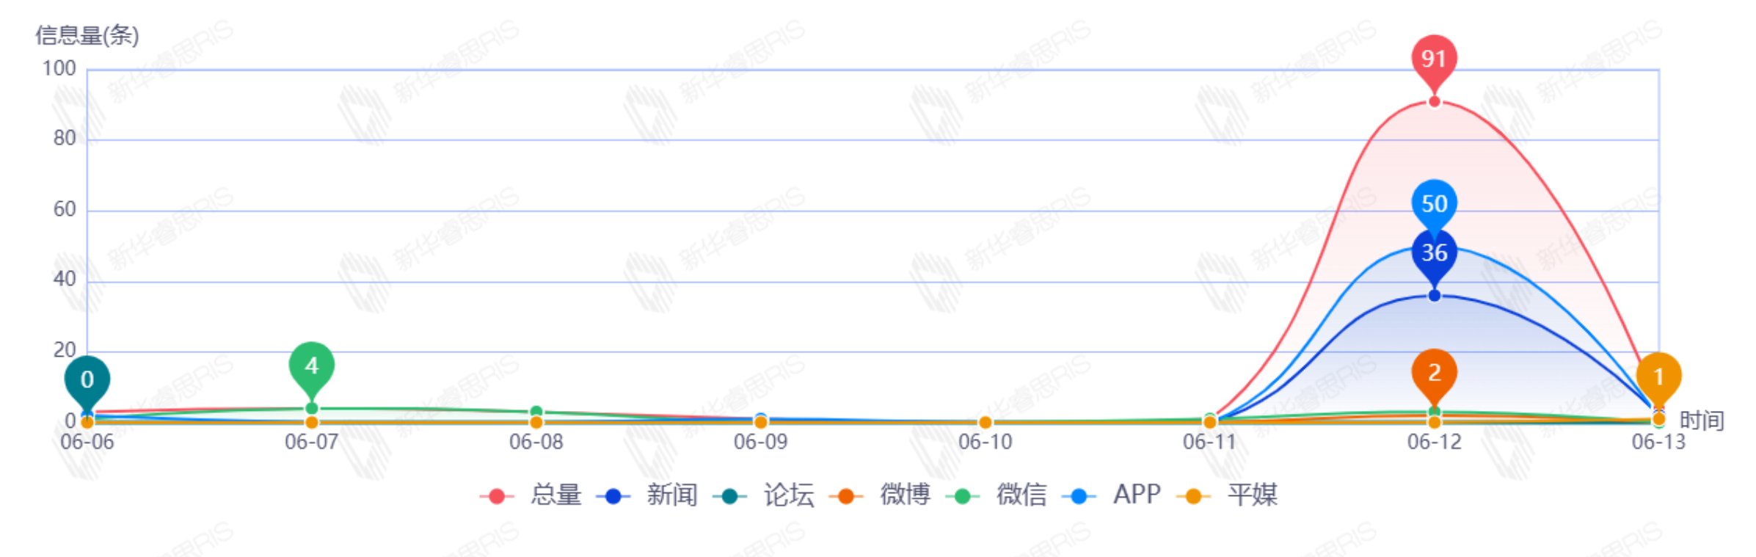Hide the 微信 series in the legend
The width and height of the screenshot is (1756, 557).
997,495
